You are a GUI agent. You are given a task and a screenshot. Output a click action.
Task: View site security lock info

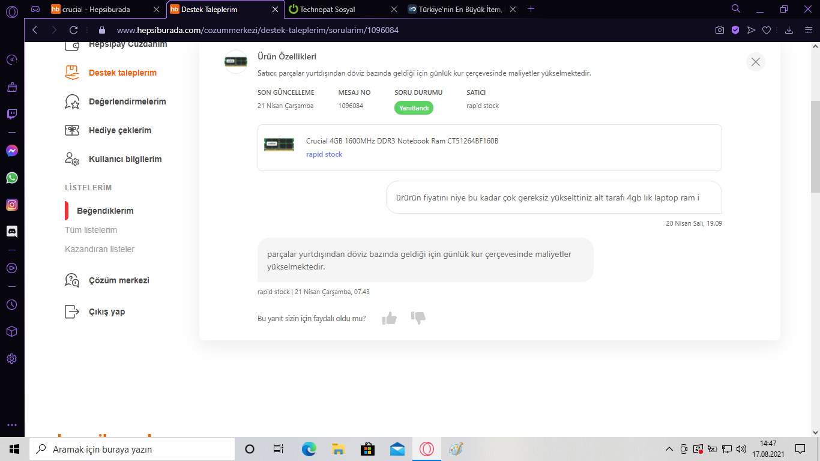pyautogui.click(x=101, y=30)
